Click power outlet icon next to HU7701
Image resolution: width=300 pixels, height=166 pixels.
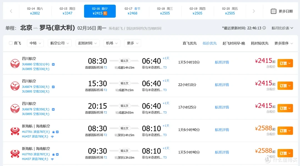53,132
